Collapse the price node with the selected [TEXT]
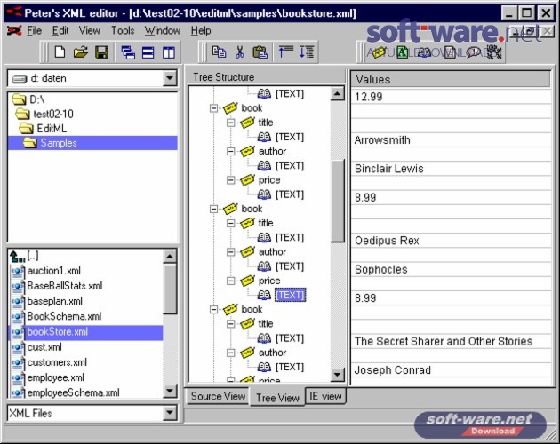The width and height of the screenshot is (560, 444). click(x=231, y=281)
